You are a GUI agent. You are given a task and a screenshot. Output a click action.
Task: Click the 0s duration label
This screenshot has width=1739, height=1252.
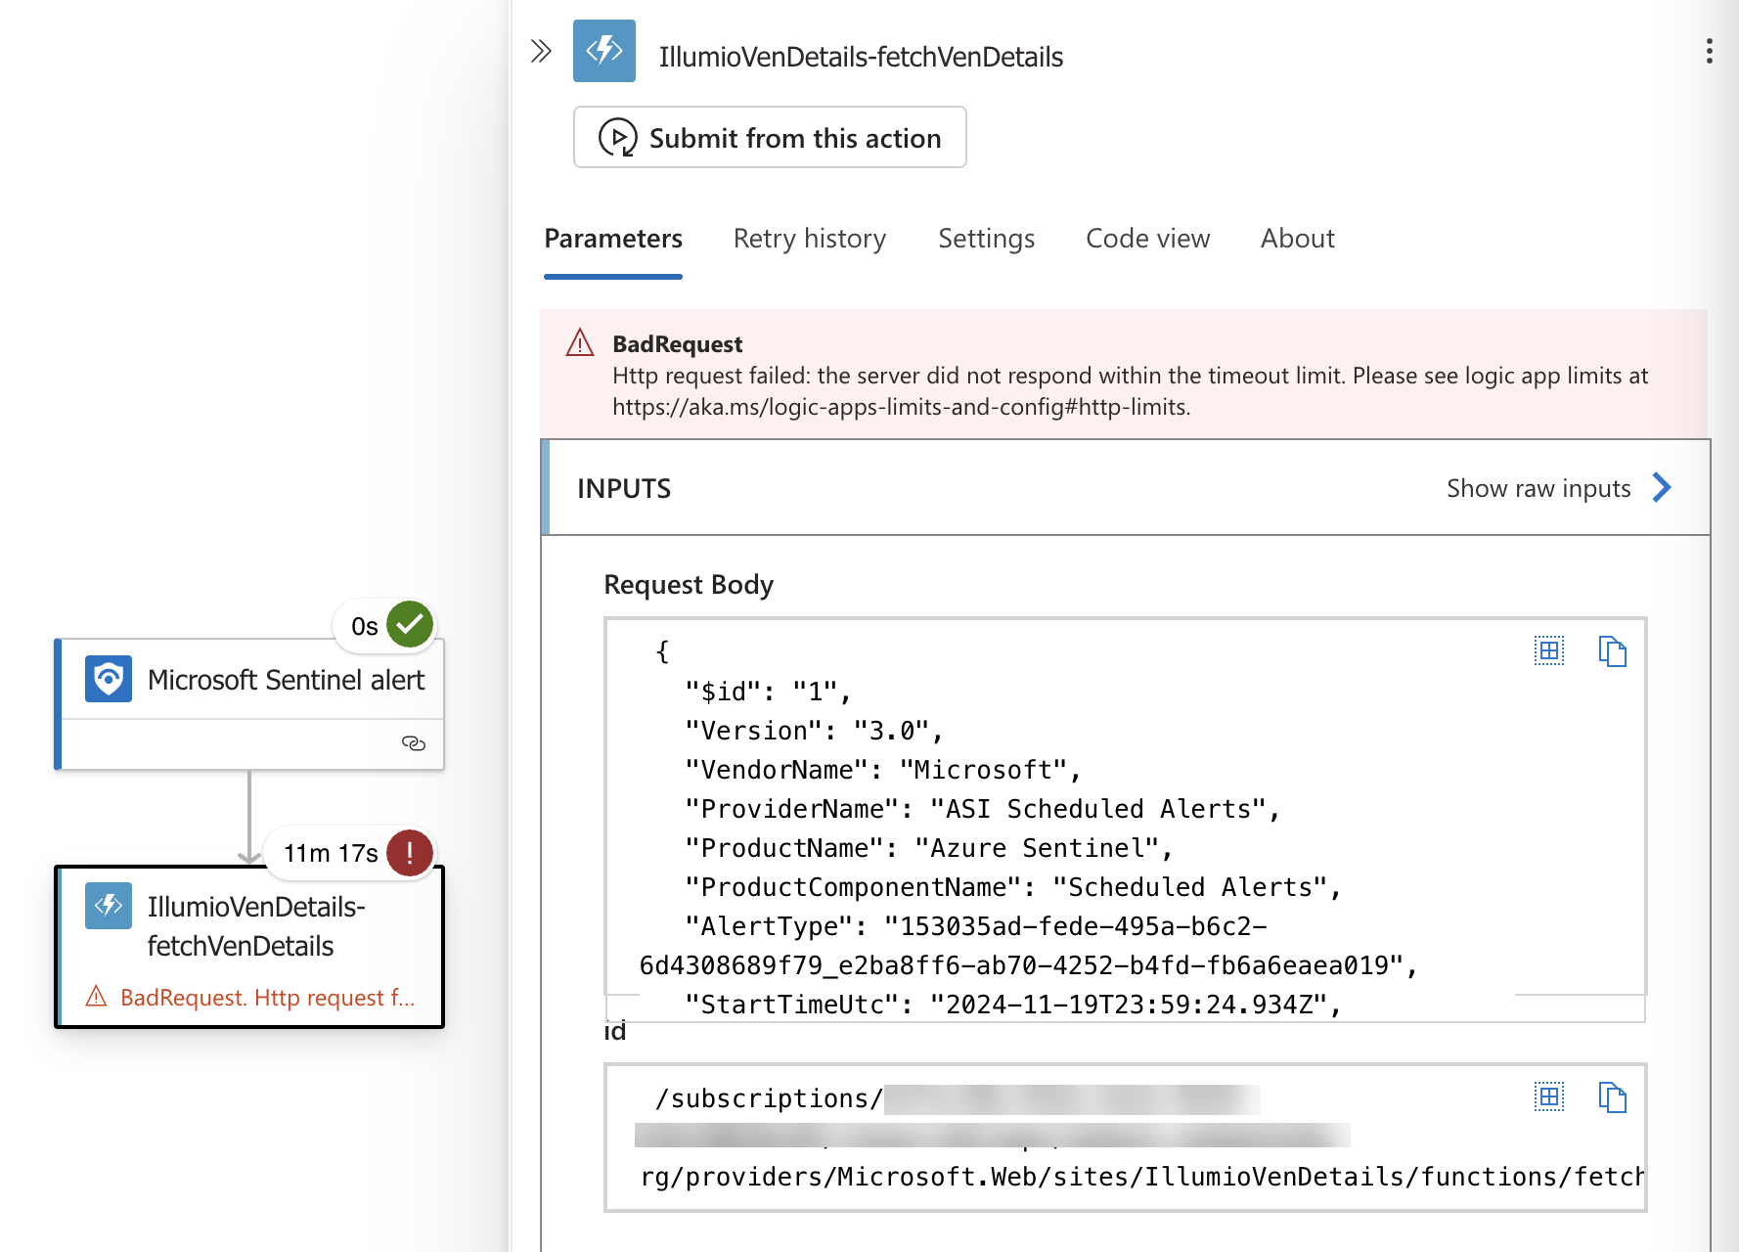364,626
